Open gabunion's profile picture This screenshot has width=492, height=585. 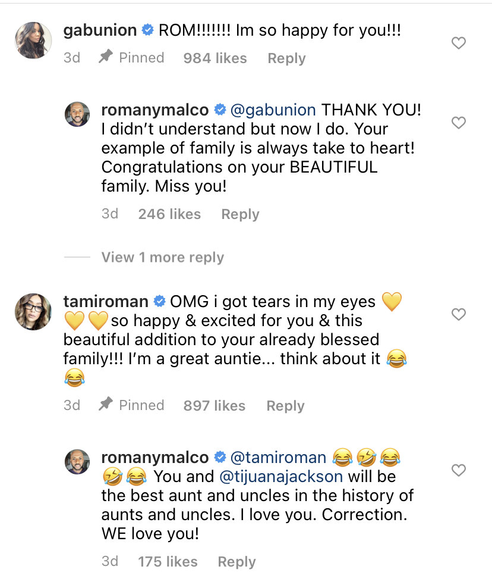coord(33,40)
